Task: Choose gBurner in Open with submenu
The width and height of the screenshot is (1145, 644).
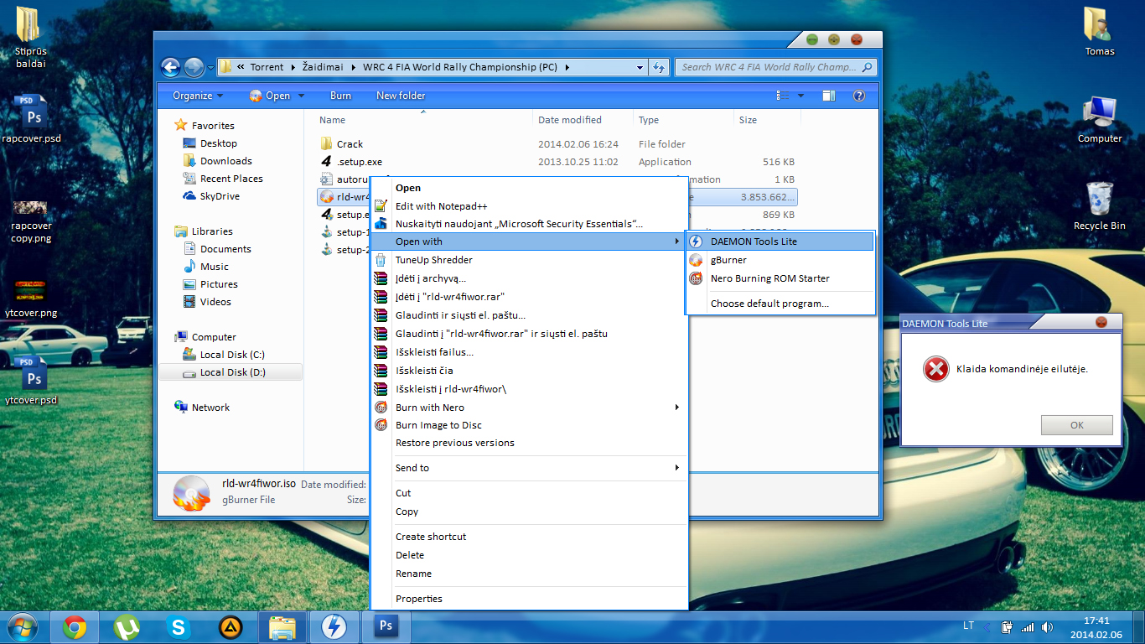Action: (x=780, y=260)
